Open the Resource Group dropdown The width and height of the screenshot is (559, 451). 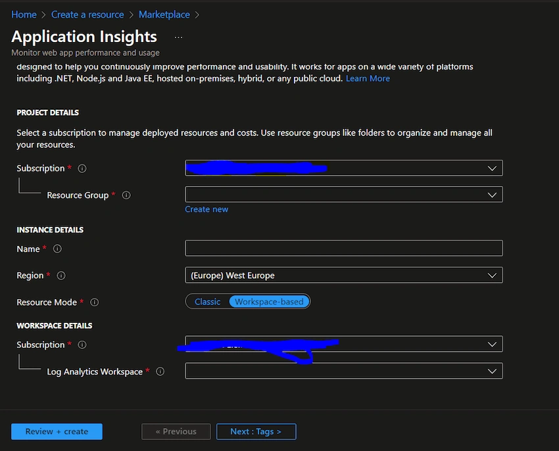pos(344,195)
